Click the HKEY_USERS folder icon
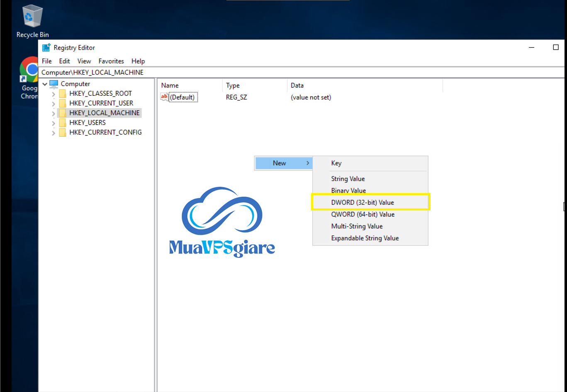Viewport: 567px width, 392px height. pos(63,123)
